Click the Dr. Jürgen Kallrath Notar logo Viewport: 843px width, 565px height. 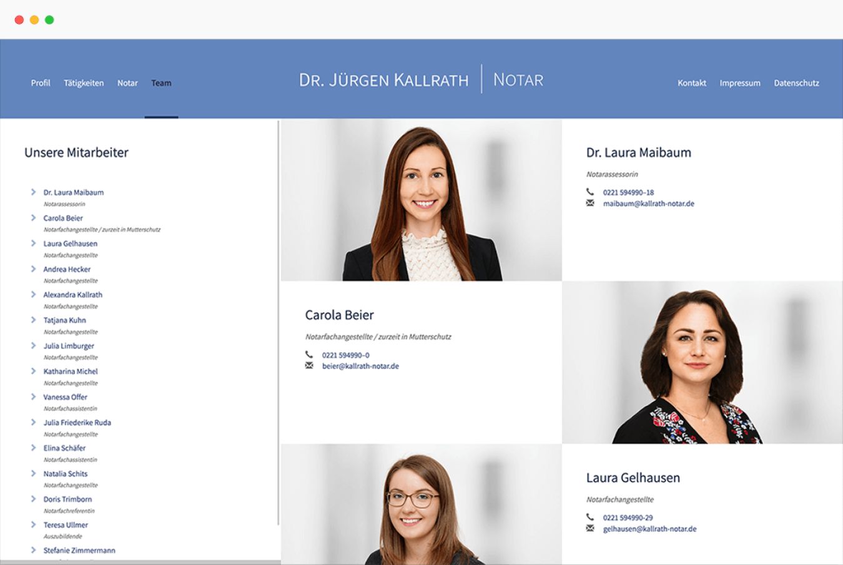(x=421, y=80)
